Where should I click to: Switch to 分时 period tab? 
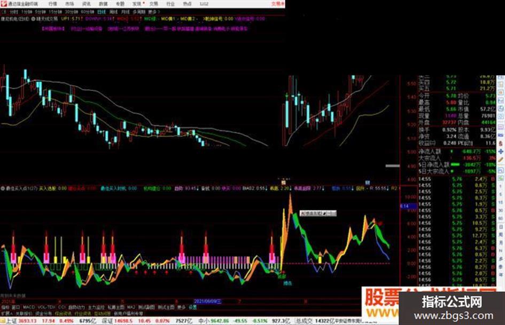[13, 12]
